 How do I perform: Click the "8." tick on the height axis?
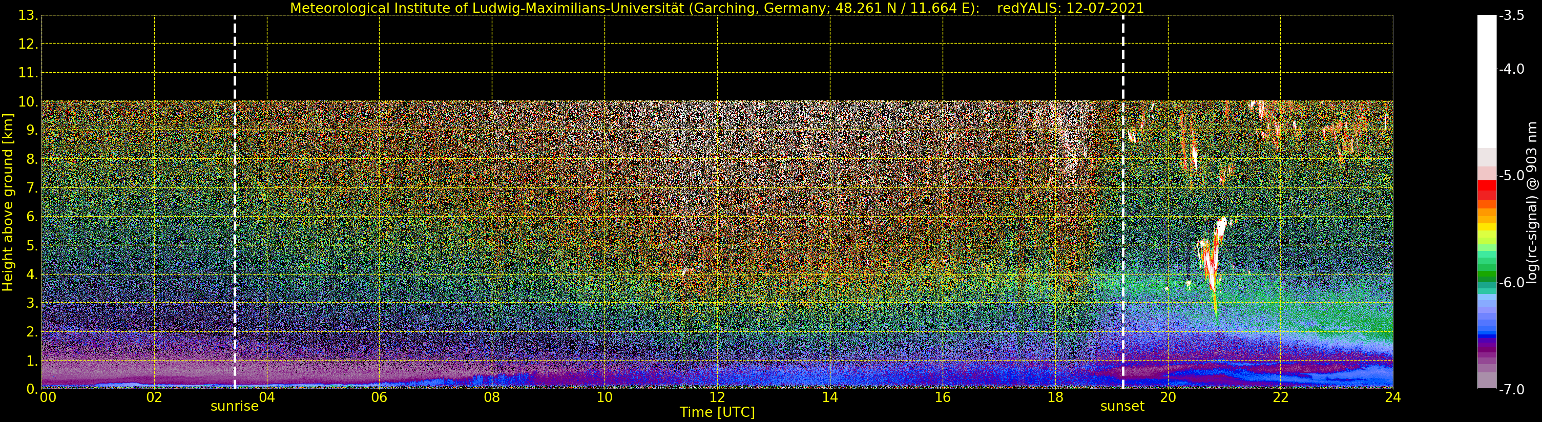pyautogui.click(x=32, y=159)
